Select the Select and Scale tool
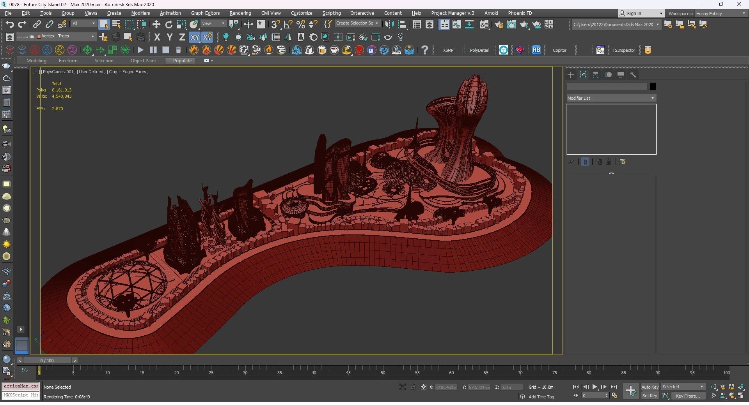Image resolution: width=749 pixels, height=405 pixels. point(181,25)
